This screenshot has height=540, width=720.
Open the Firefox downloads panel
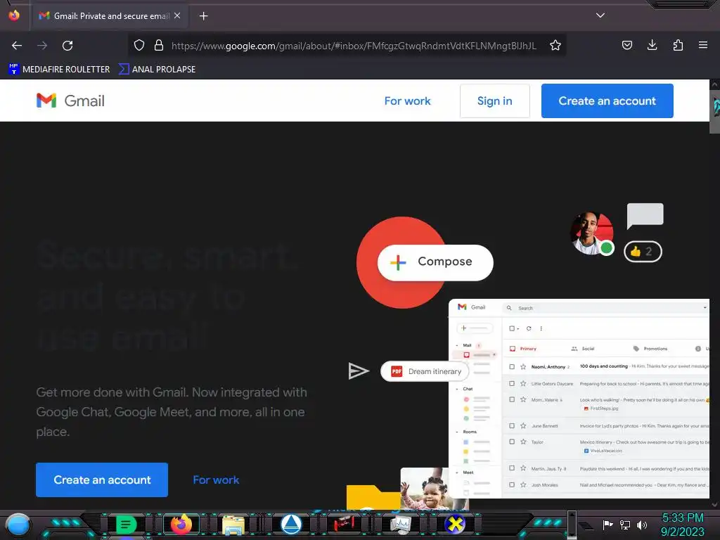tap(652, 45)
